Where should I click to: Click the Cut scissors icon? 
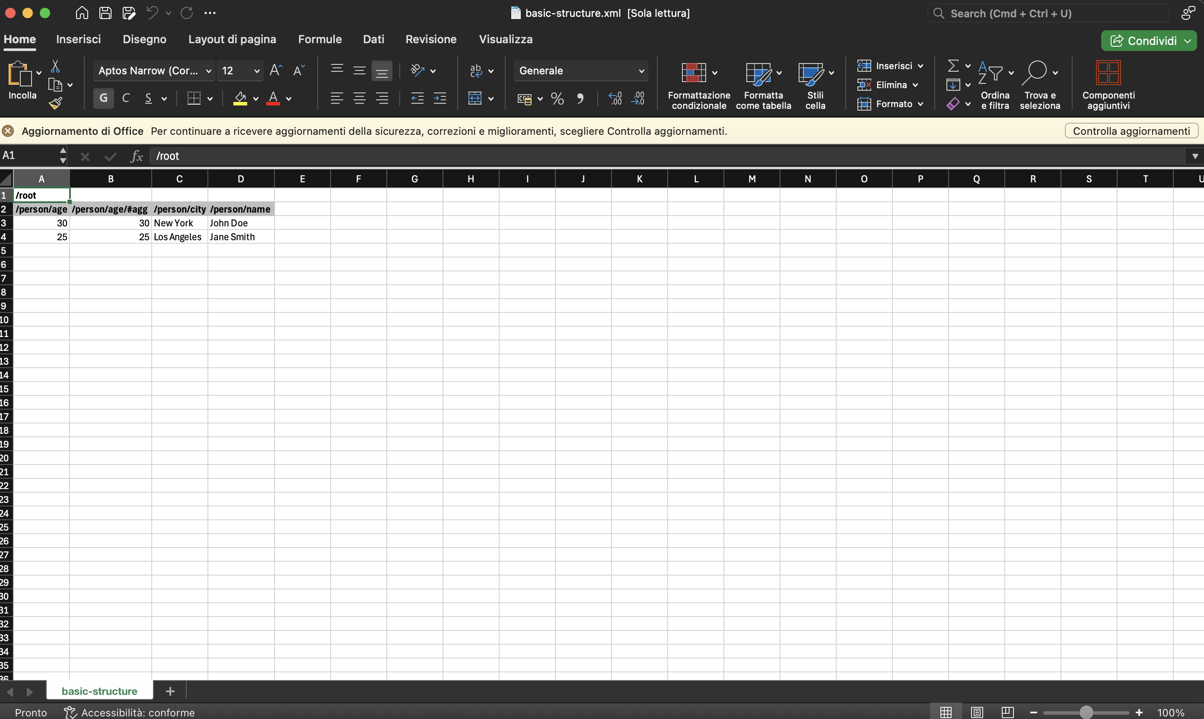[x=55, y=66]
